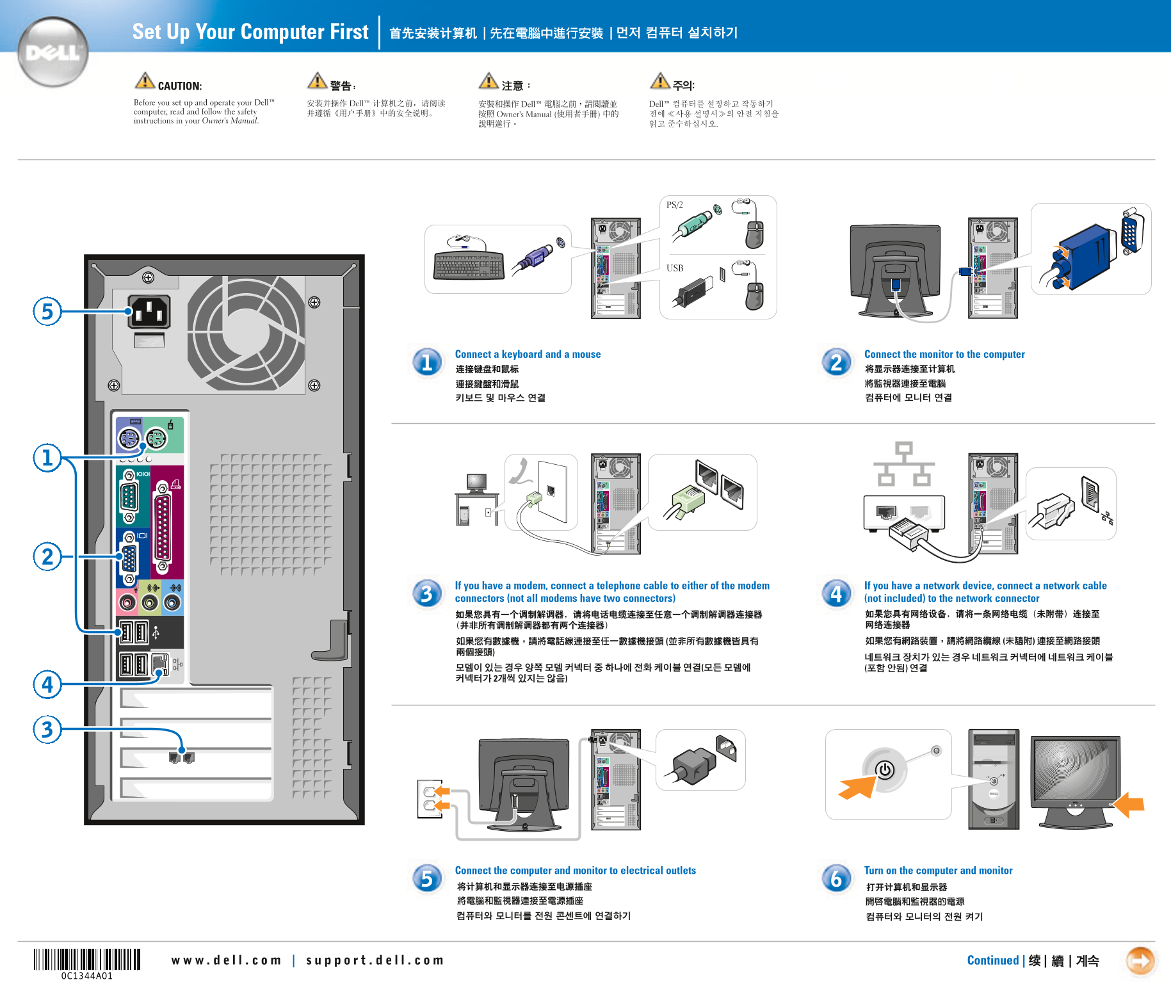The width and height of the screenshot is (1171, 991).
Task: Click the Dell logo badge
Action: (x=52, y=52)
